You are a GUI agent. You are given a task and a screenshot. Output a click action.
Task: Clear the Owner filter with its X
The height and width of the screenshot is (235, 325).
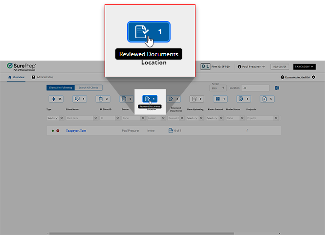[143, 118]
